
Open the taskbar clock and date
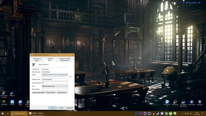coord(197,113)
